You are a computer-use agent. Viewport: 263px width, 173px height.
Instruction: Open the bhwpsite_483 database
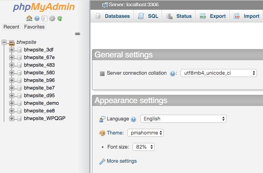39,65
